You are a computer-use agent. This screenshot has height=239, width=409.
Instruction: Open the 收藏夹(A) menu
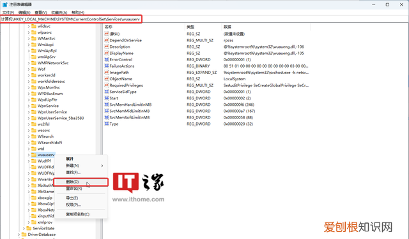tap(59, 13)
